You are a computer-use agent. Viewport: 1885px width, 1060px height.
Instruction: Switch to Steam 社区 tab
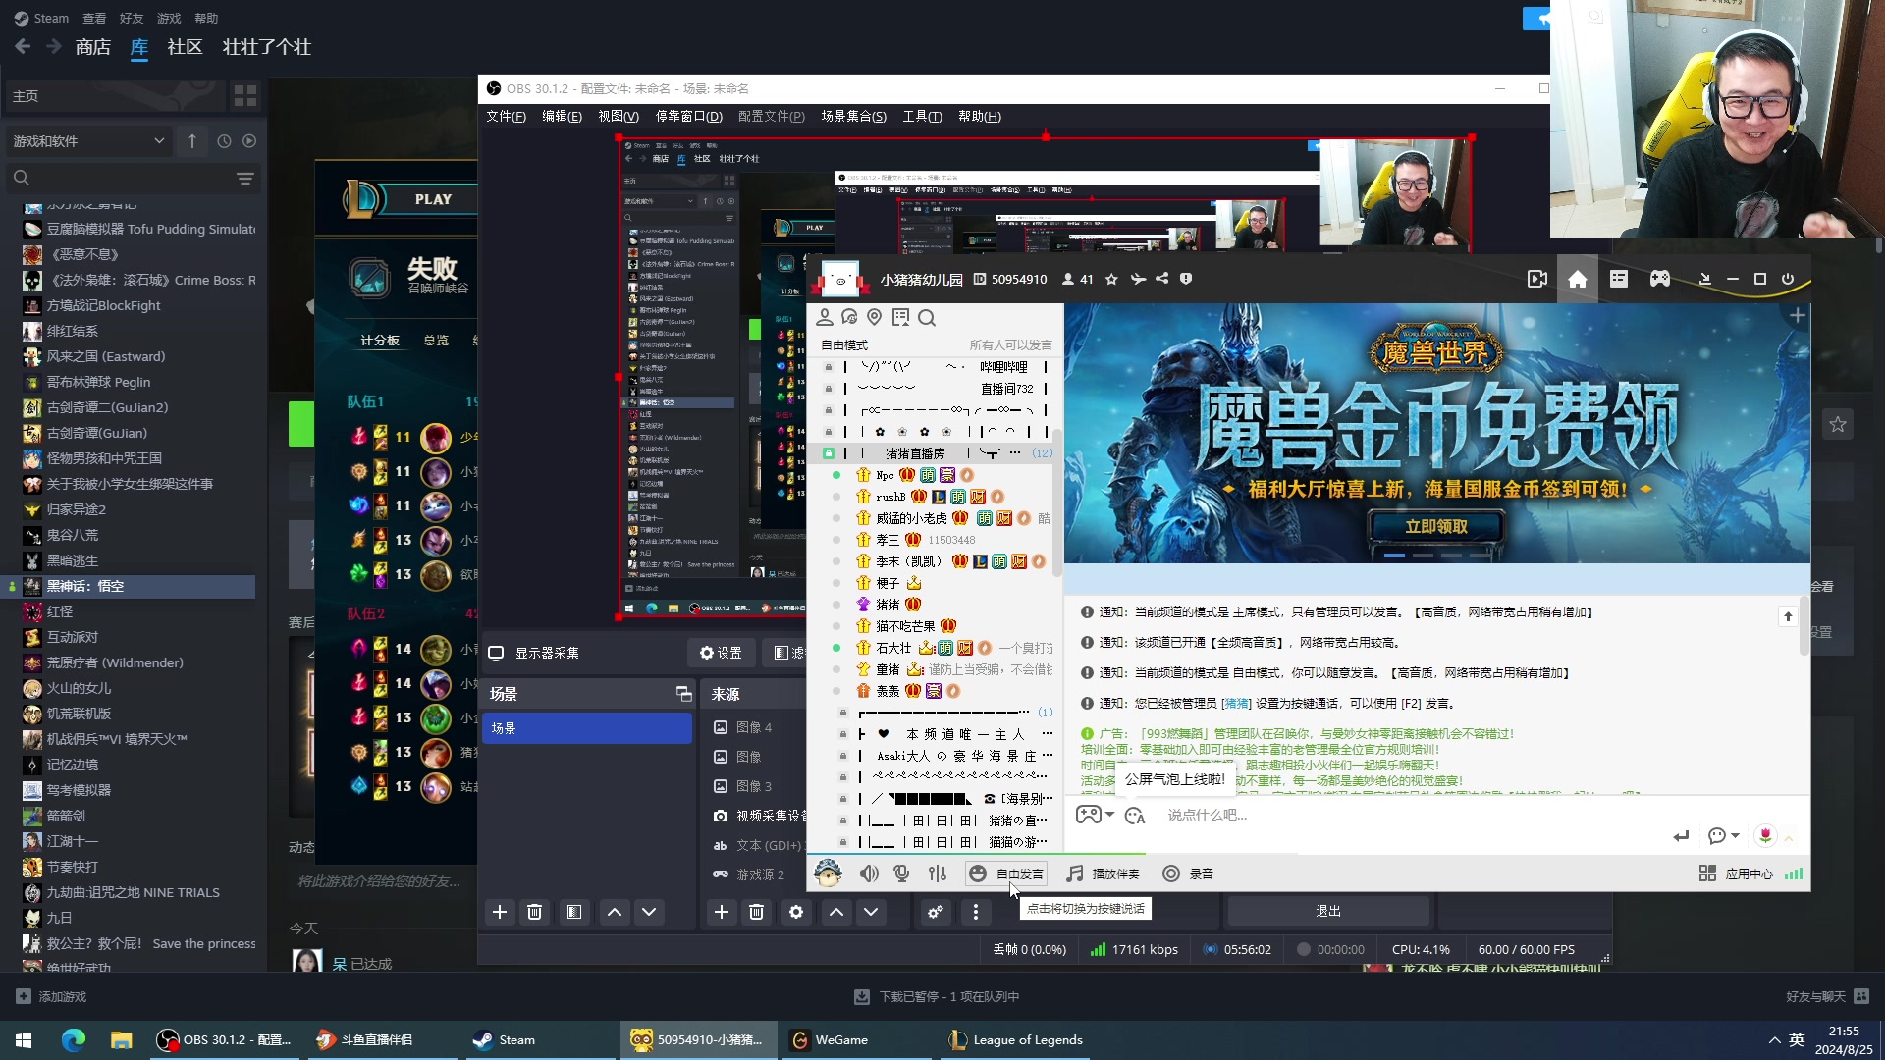[185, 47]
